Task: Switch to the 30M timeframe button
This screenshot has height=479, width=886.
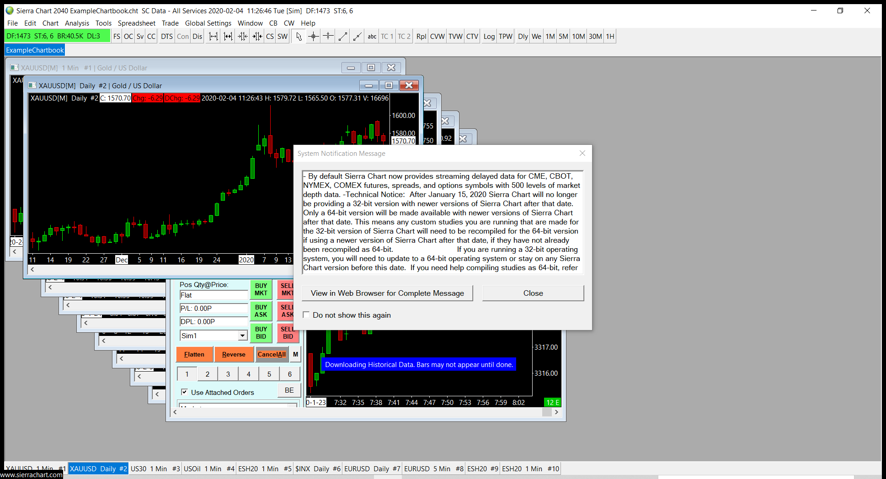Action: click(595, 37)
